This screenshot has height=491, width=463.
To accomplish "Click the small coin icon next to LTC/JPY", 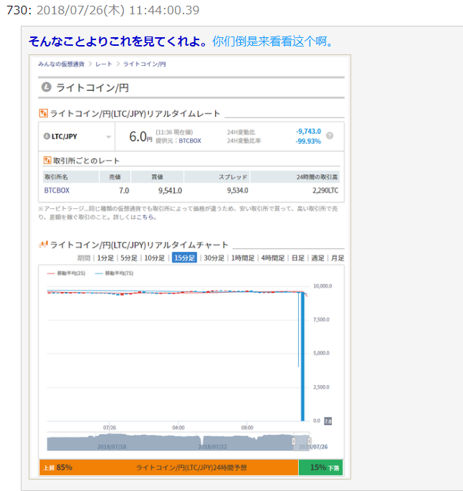I will point(47,136).
